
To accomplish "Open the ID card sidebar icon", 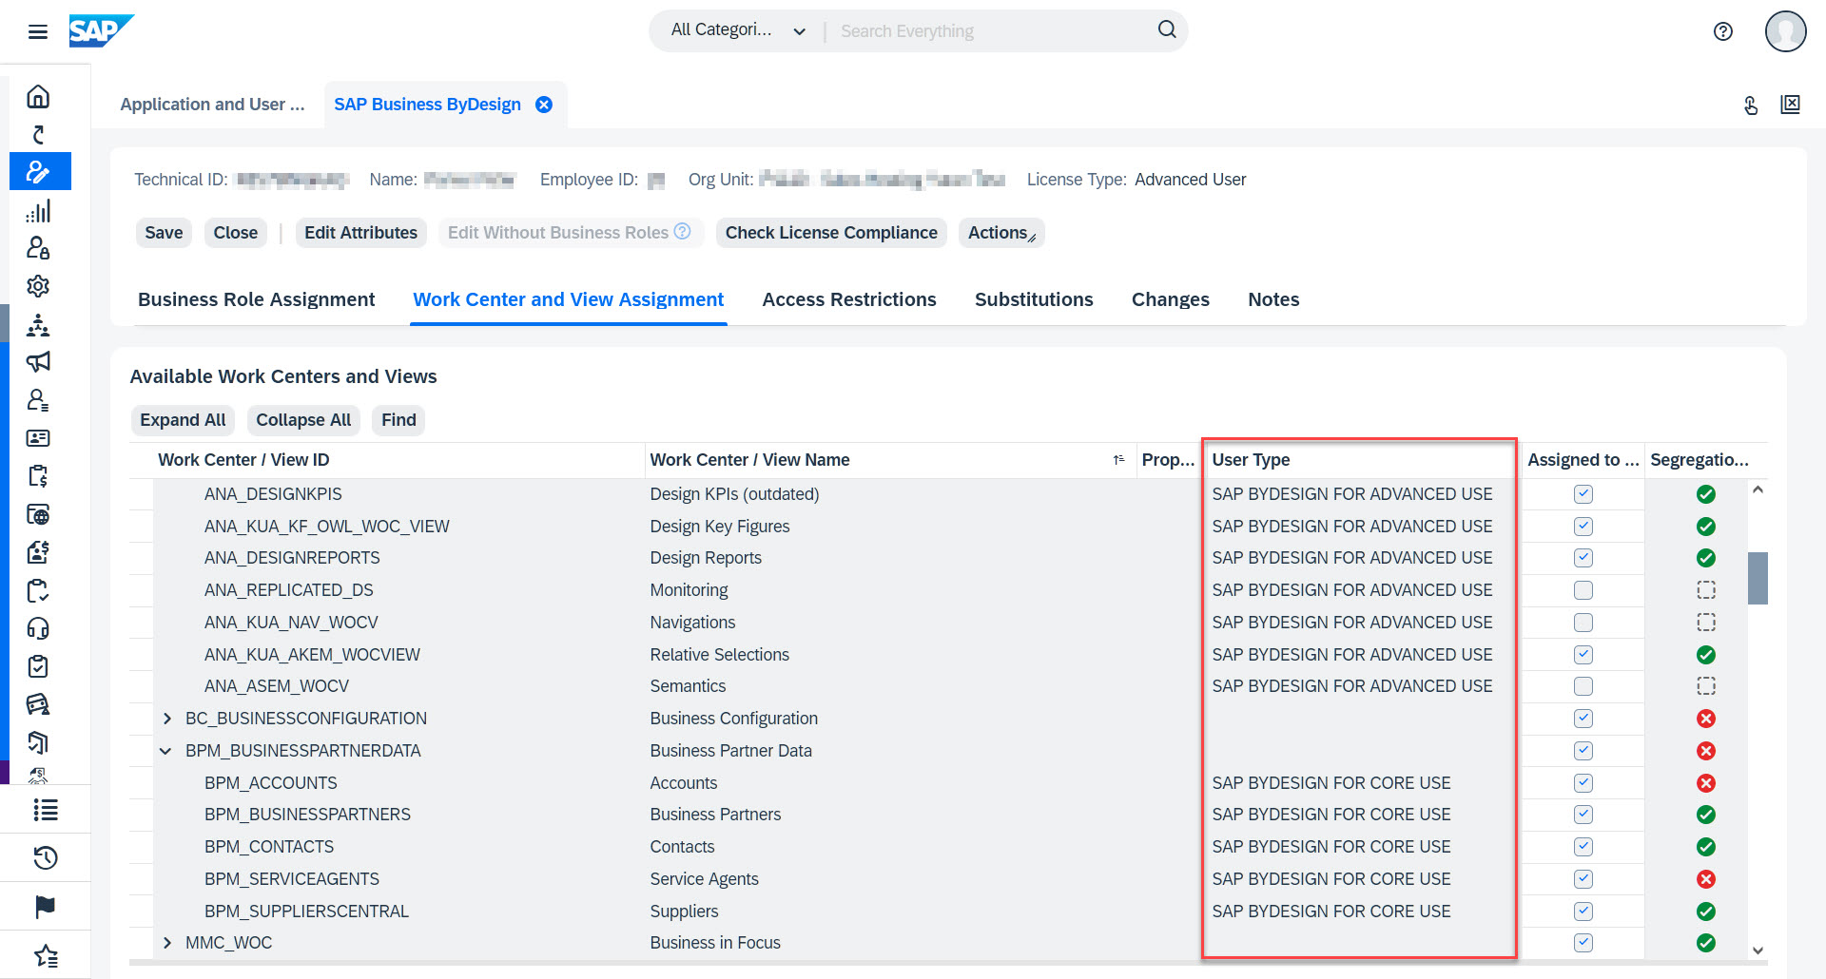I will pos(38,438).
